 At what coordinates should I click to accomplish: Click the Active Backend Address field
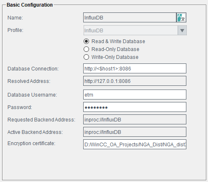click(x=135, y=132)
